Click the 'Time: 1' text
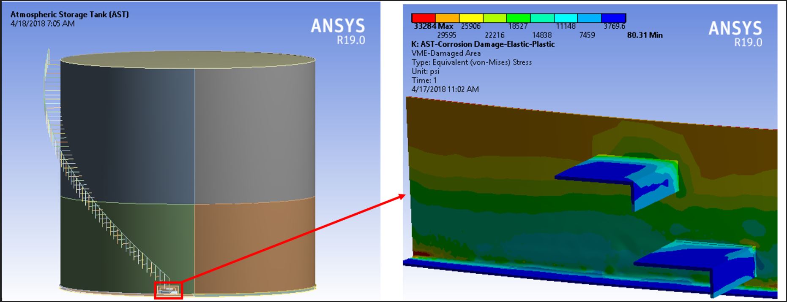 (424, 80)
